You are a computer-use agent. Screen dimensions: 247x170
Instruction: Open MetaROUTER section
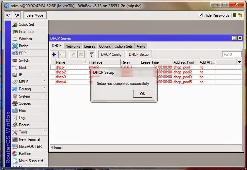pyautogui.click(x=30, y=147)
